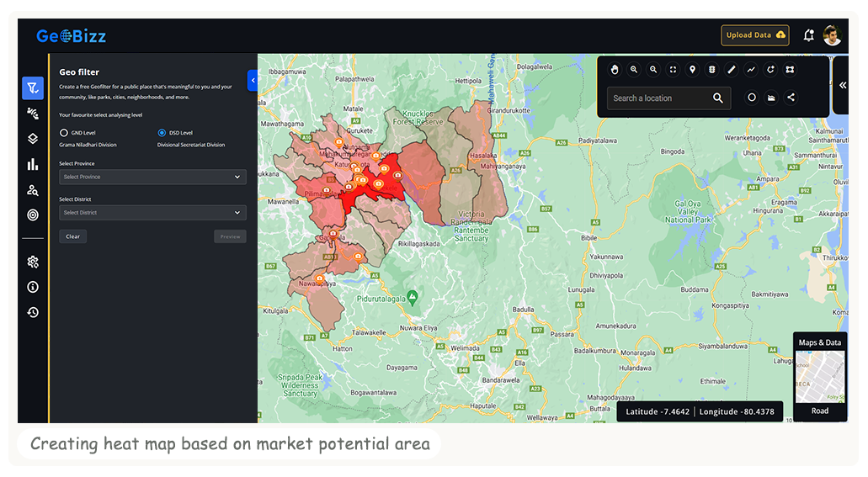Select the polyline drawing tool
Screen dimensions: 868x477
pyautogui.click(x=751, y=70)
